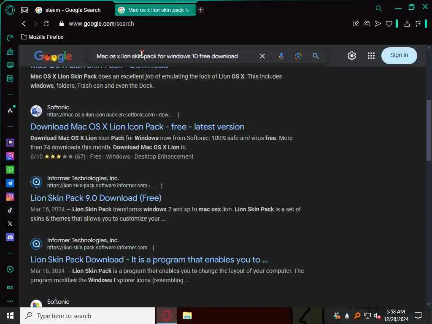This screenshot has width=432, height=324.
Task: Open Messenger in the sidebar
Action: (10, 156)
